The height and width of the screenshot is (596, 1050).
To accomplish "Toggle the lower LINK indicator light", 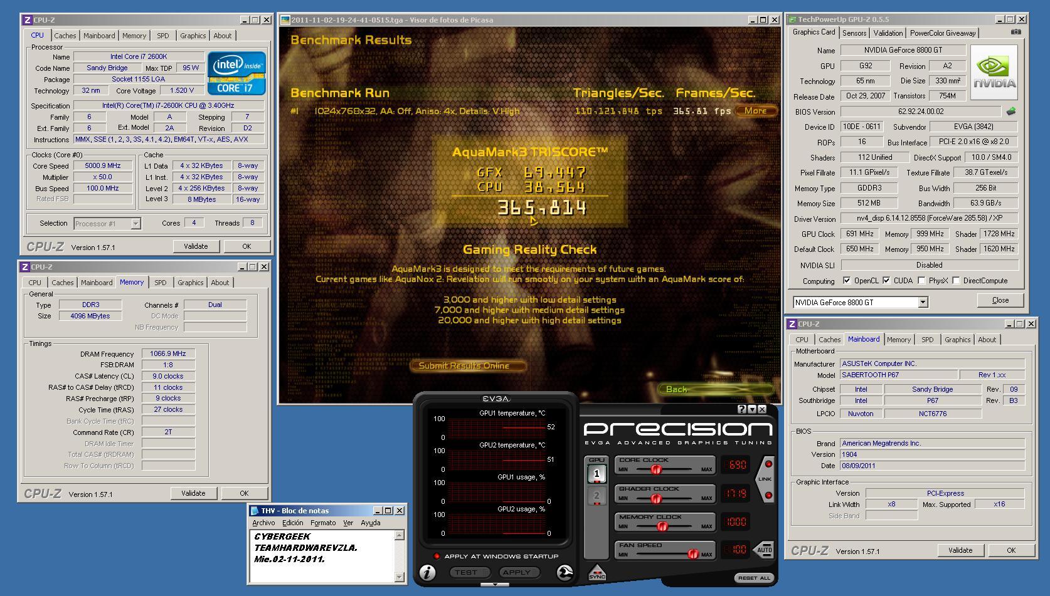I will coord(768,495).
